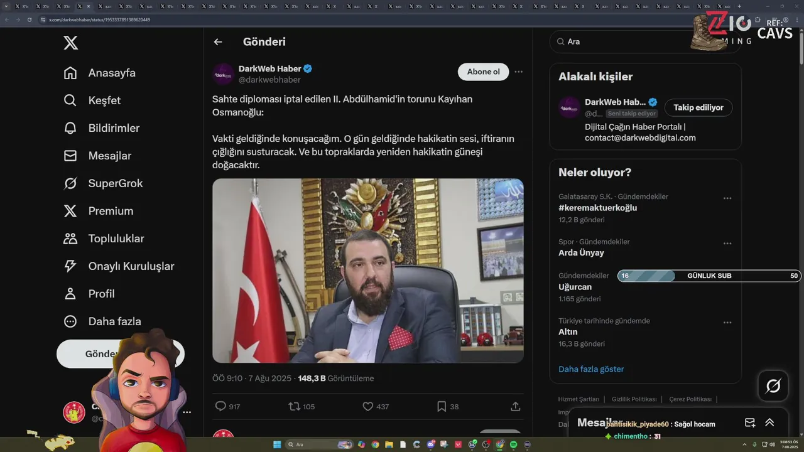Open Windows Start menu
Viewport: 804px width, 452px height.
pyautogui.click(x=277, y=444)
